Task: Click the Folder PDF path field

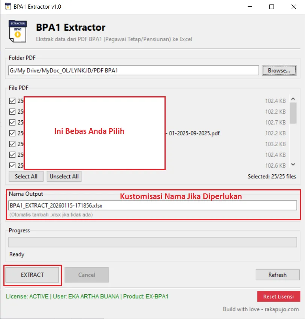Action: pyautogui.click(x=133, y=70)
